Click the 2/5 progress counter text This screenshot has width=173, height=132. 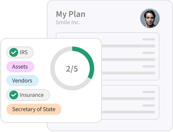coord(72,69)
